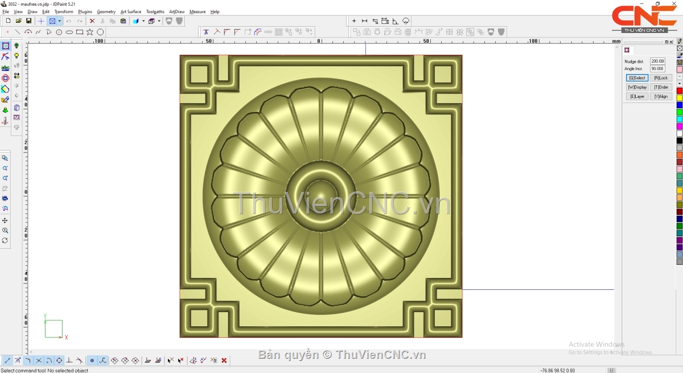Open a file using the folder icon
Image resolution: width=683 pixels, height=373 pixels.
coord(19,21)
